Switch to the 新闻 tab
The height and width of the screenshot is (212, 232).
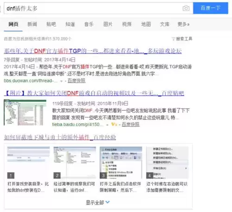click(x=32, y=24)
